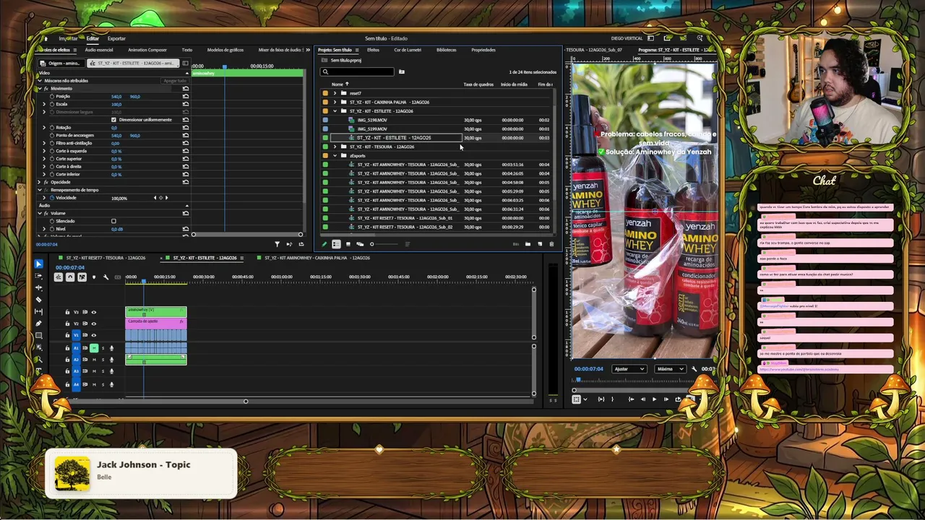Add a marker with the timeline marker icon

tap(93, 277)
